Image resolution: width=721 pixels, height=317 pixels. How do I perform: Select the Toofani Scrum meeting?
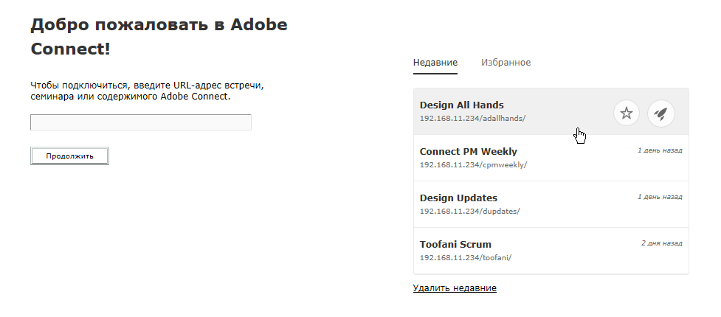pos(455,244)
